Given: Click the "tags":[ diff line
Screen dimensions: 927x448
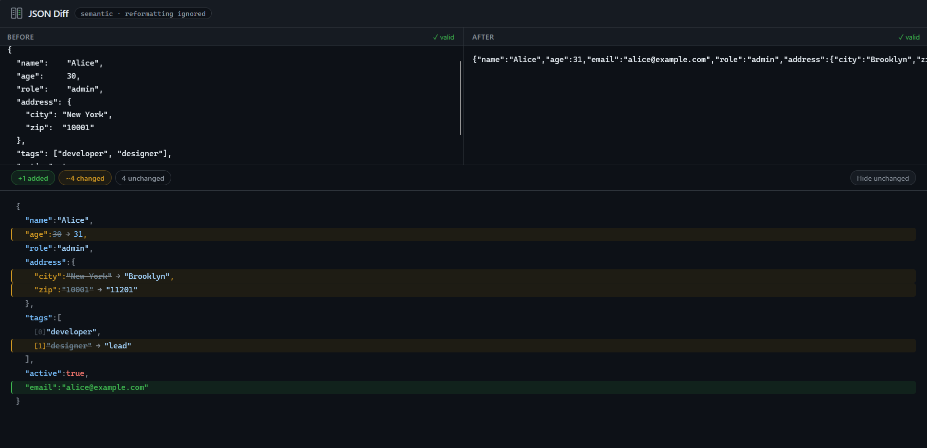Looking at the screenshot, I should pyautogui.click(x=464, y=318).
